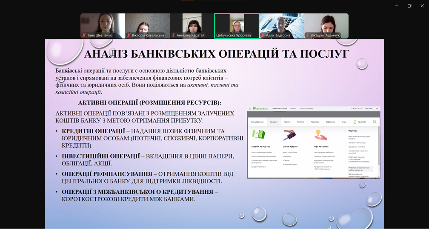Click the ПриватБанк logo in the site header

click(x=260, y=109)
